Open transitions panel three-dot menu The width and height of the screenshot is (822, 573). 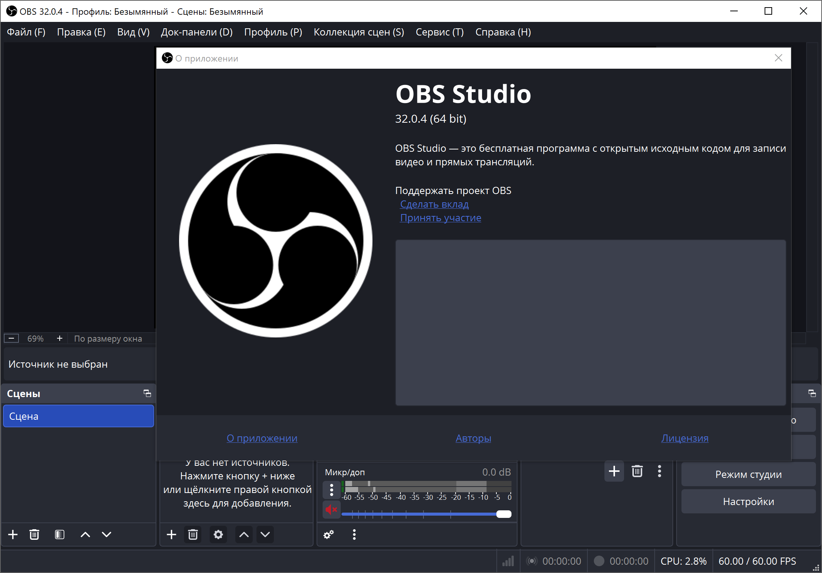[x=660, y=471]
